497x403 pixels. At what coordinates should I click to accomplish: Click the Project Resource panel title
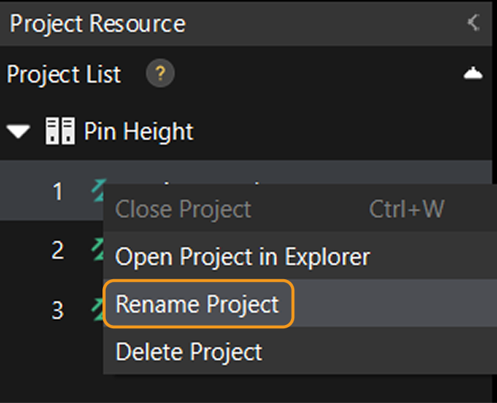click(x=98, y=24)
